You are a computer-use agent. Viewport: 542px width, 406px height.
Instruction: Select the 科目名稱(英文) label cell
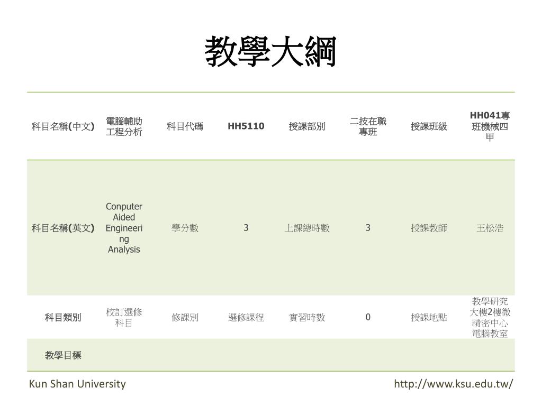(x=63, y=228)
